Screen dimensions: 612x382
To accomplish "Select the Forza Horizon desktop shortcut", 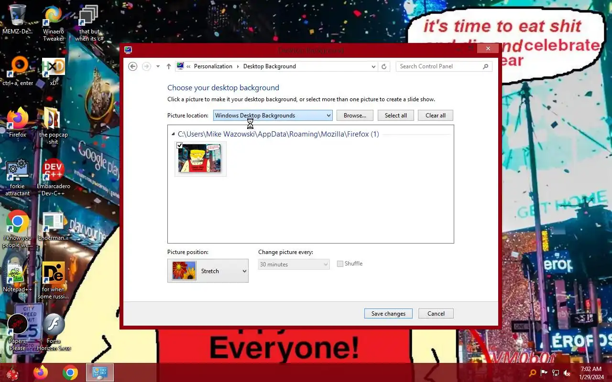I will pyautogui.click(x=53, y=332).
